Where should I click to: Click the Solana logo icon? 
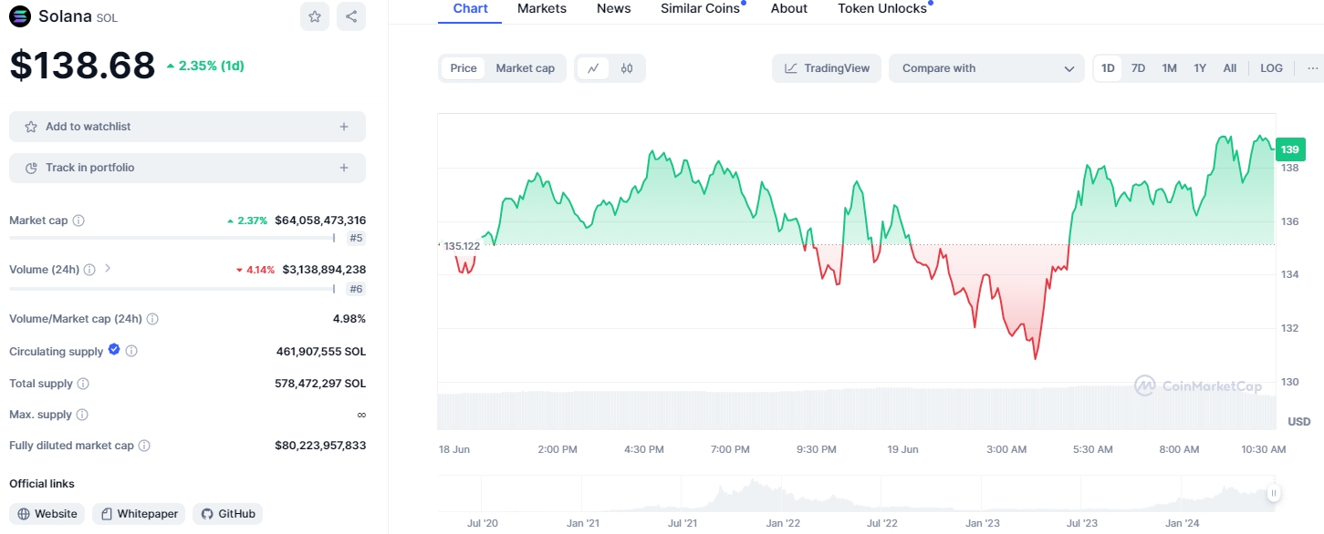point(20,16)
